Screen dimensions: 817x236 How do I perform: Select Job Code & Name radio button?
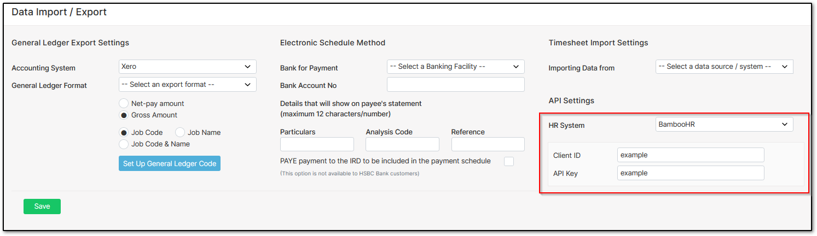pos(124,144)
